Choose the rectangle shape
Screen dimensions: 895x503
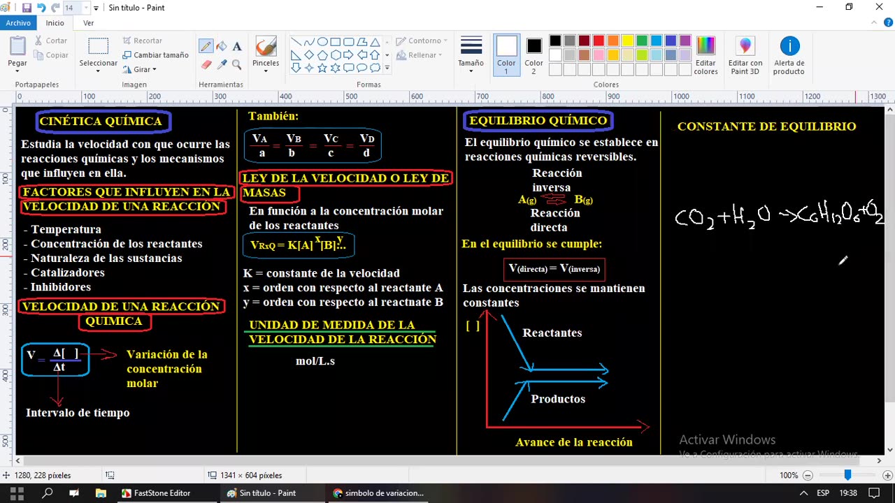(335, 42)
